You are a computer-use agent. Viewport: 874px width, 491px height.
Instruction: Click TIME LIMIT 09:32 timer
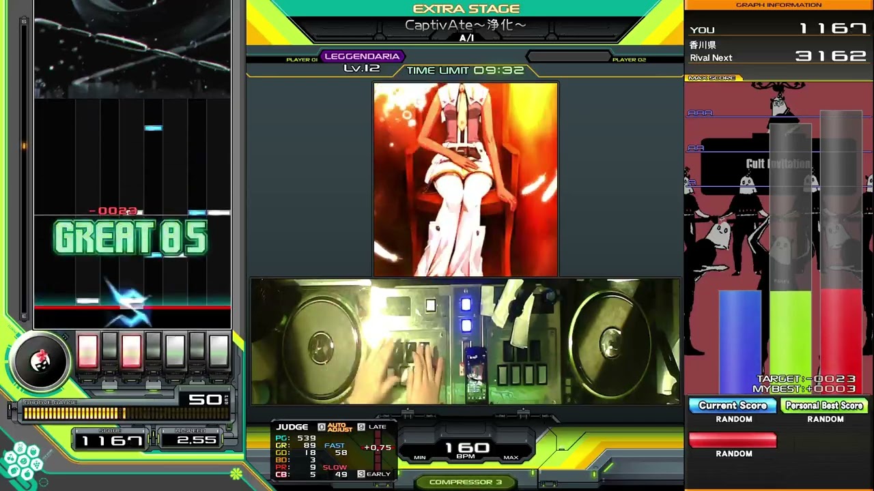[465, 70]
